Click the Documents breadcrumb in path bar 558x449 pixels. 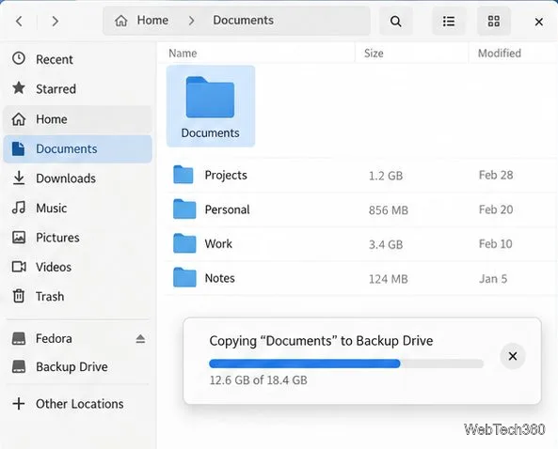coord(244,21)
